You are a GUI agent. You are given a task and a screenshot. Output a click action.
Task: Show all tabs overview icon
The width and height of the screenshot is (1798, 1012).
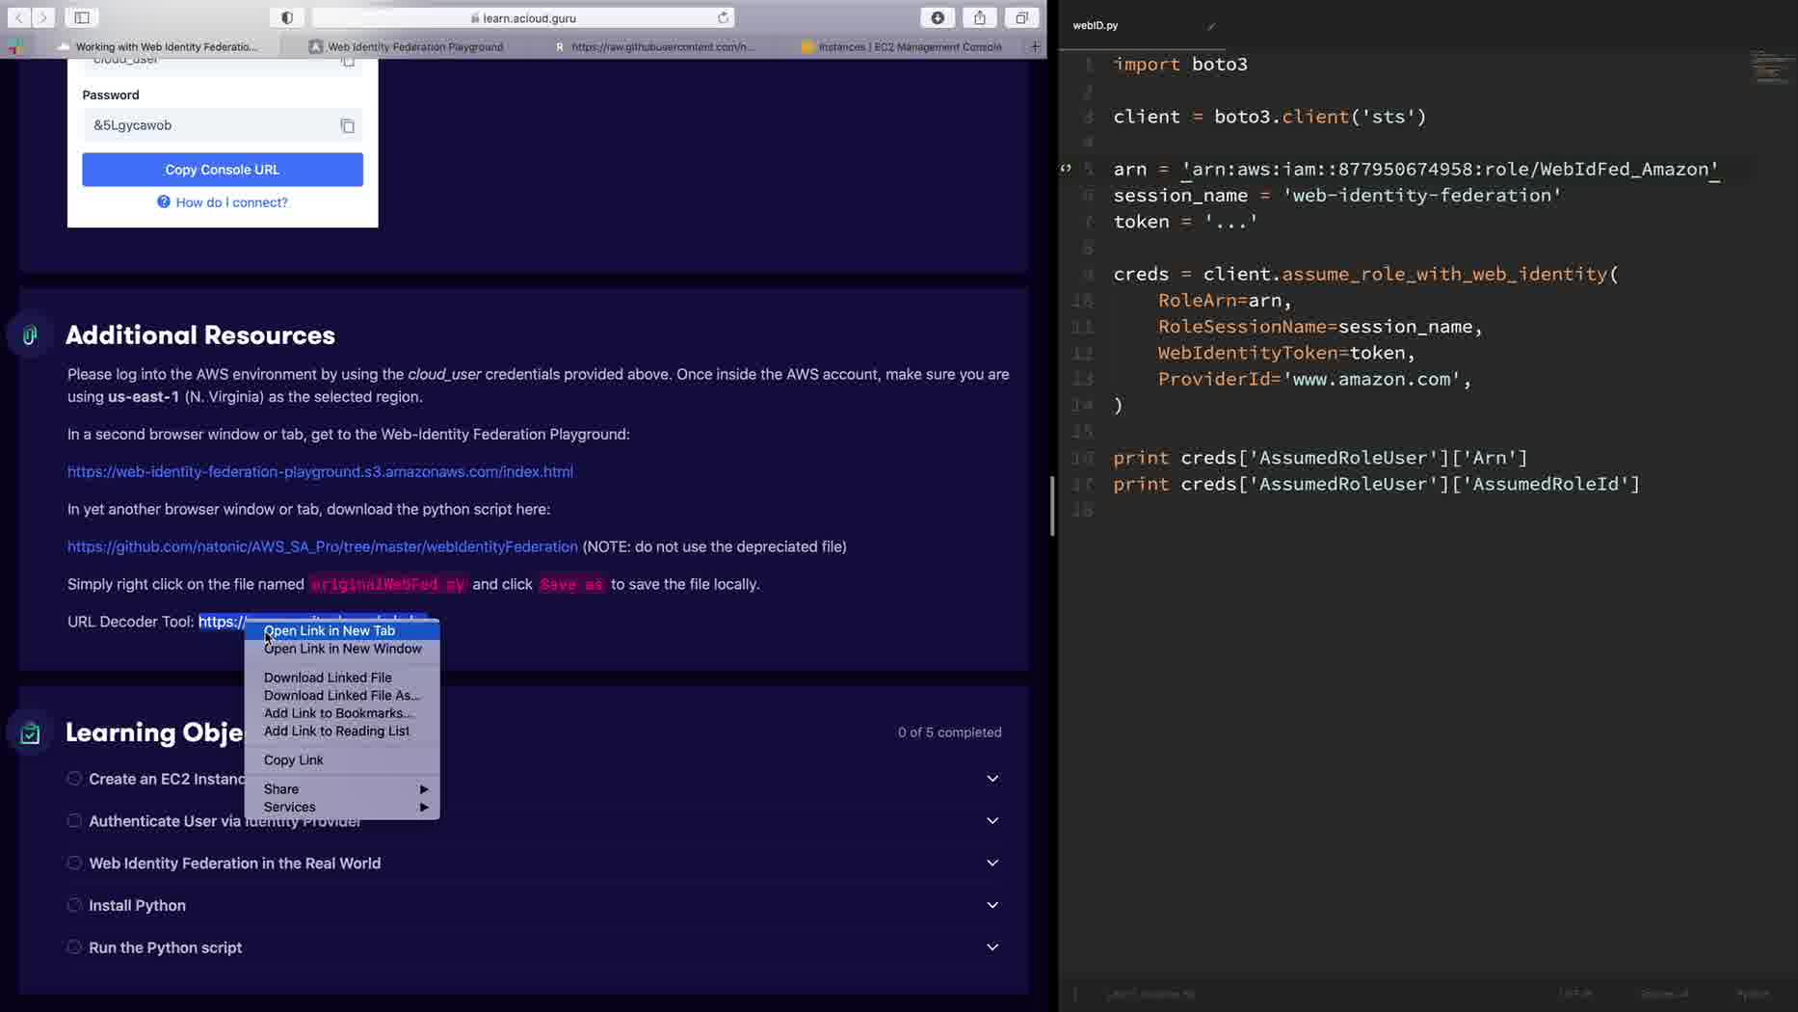click(x=1020, y=17)
